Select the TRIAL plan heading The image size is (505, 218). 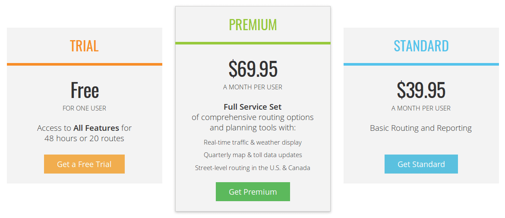[84, 46]
